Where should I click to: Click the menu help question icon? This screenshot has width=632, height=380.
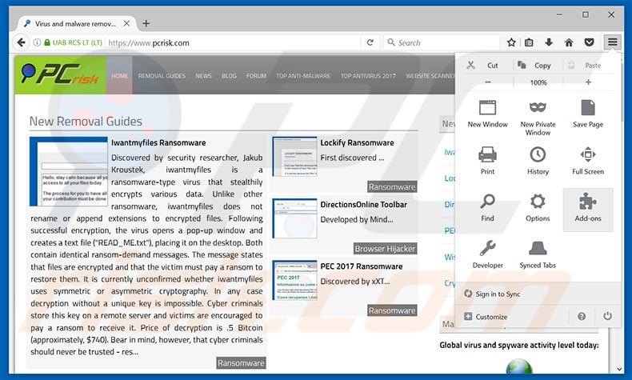582,316
